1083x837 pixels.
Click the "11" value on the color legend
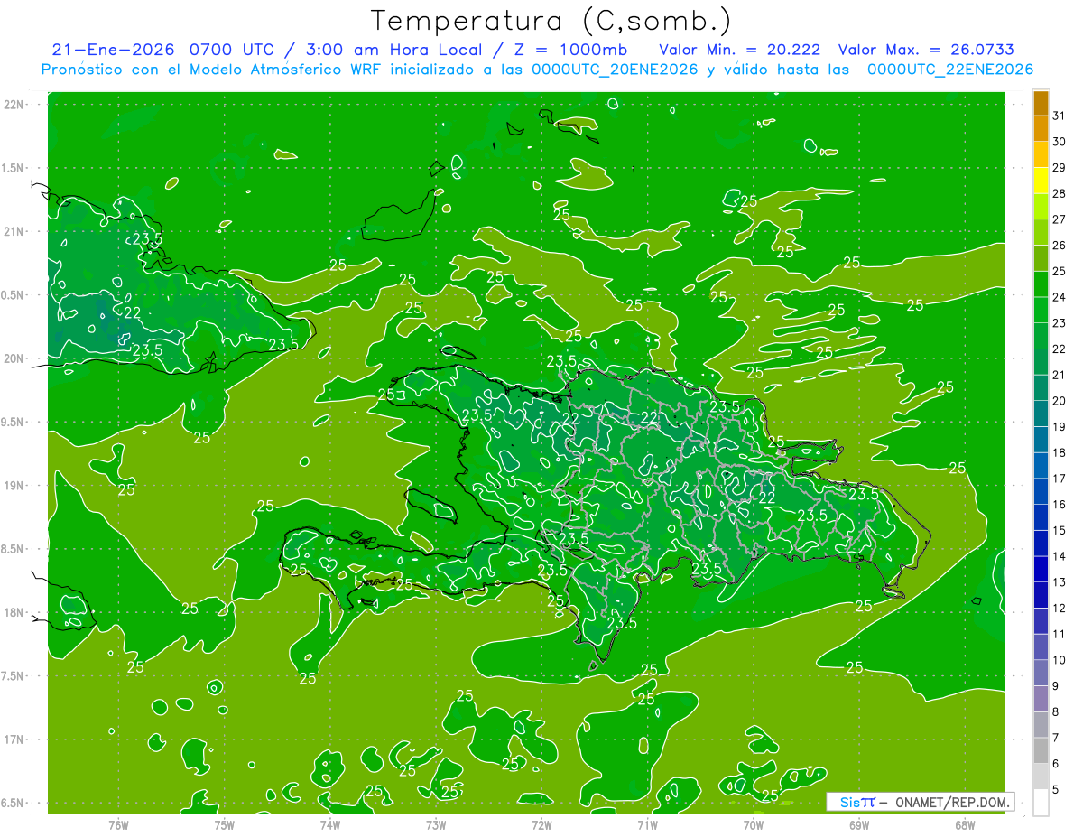tap(1059, 634)
